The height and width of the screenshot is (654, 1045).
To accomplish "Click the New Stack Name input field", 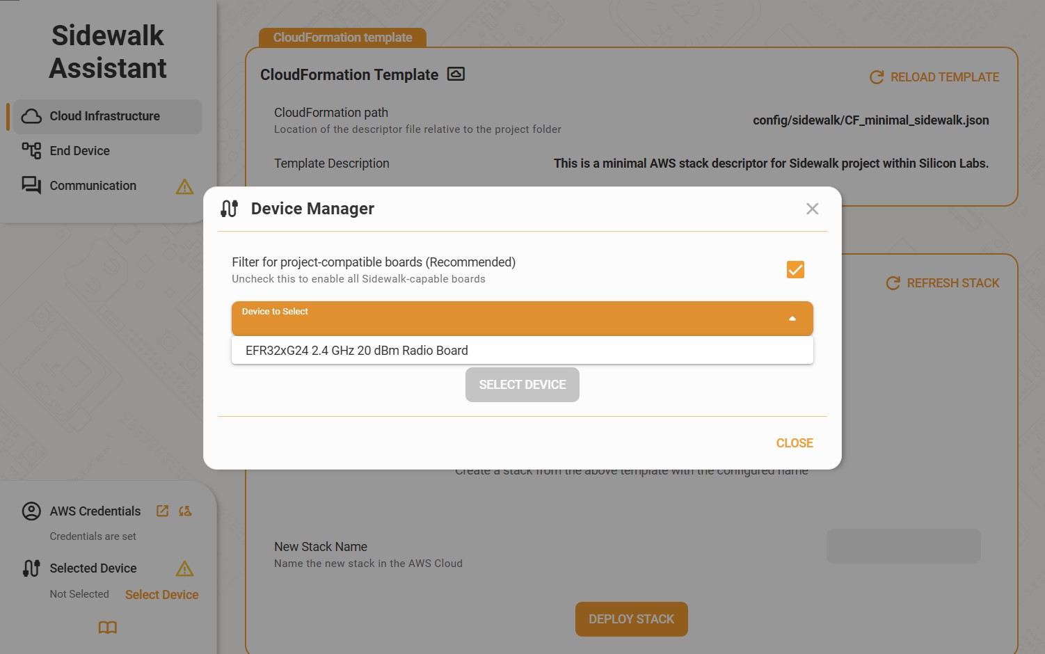I will pos(903,546).
